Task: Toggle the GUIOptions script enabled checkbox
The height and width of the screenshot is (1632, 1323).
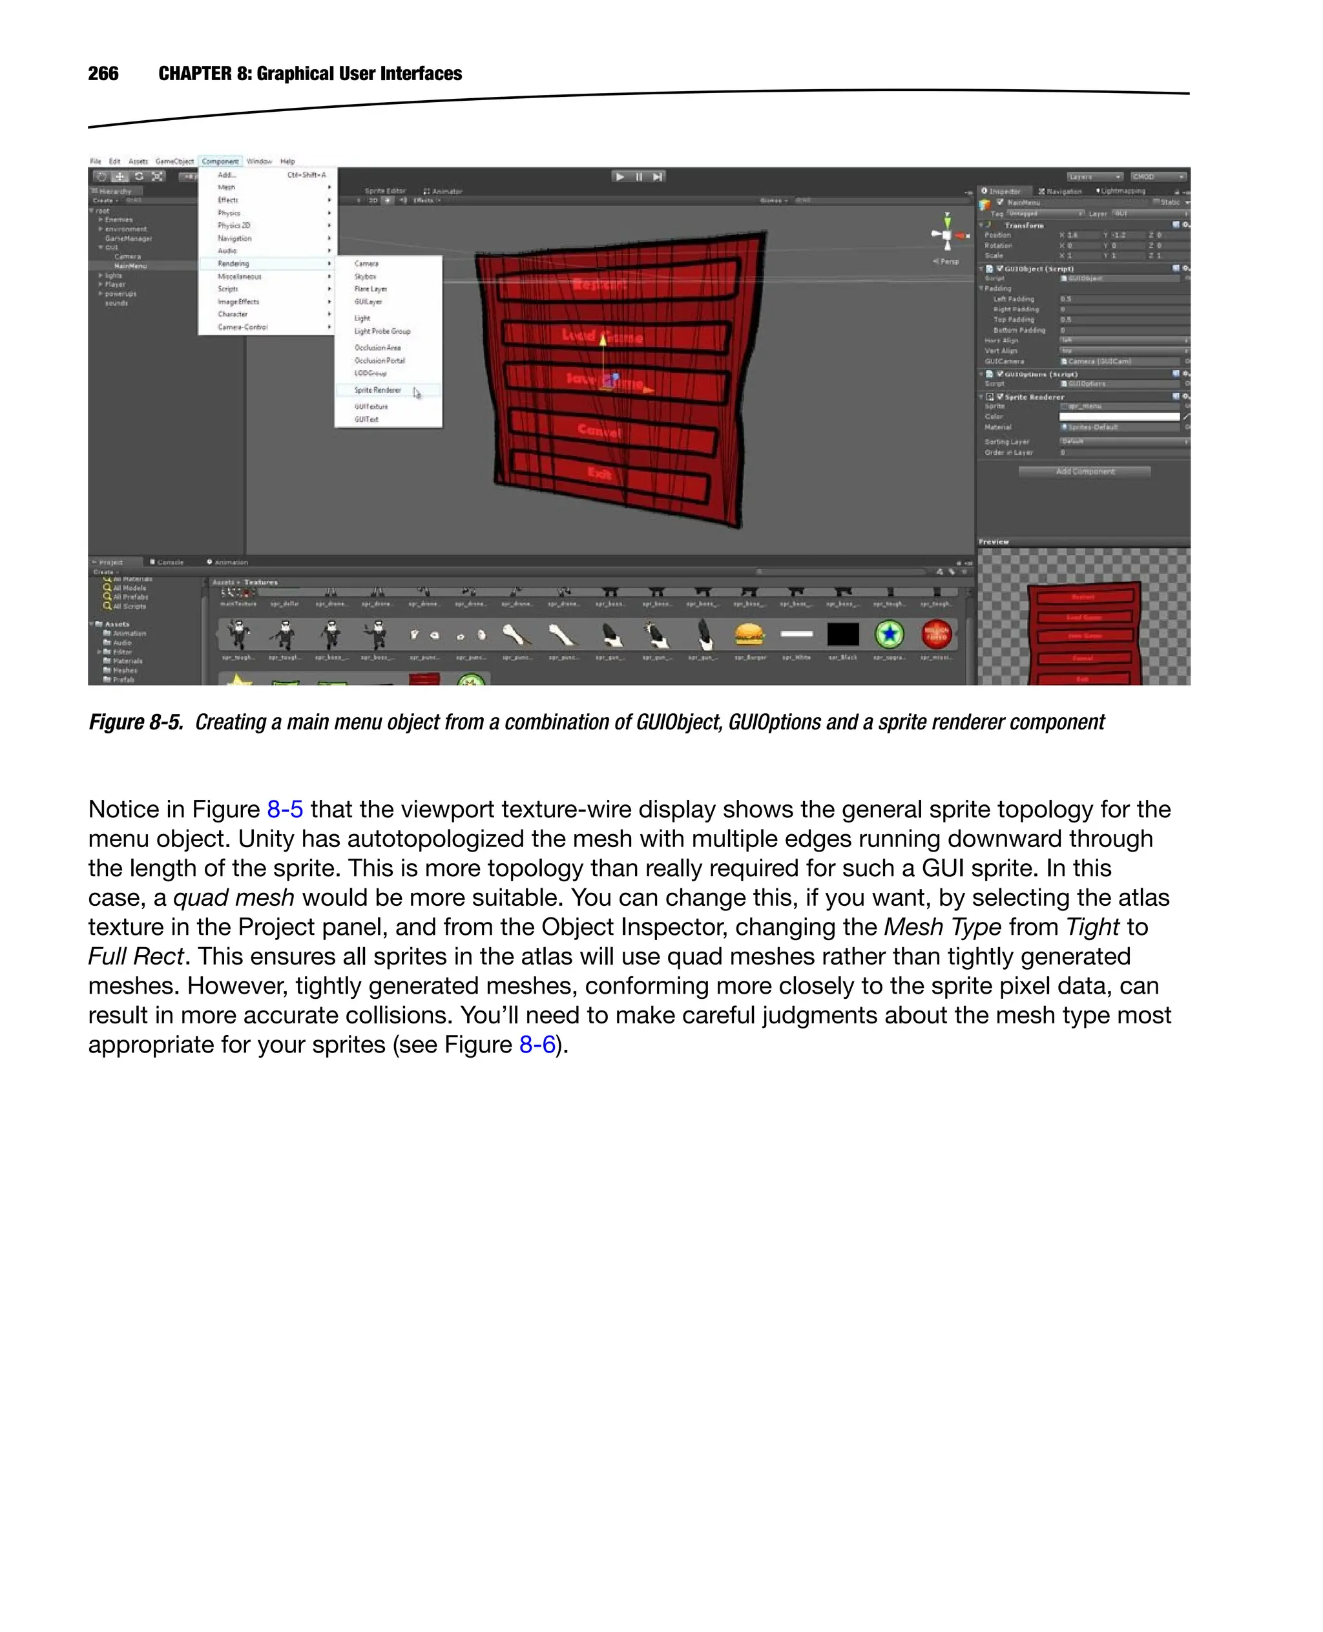Action: click(x=1000, y=374)
